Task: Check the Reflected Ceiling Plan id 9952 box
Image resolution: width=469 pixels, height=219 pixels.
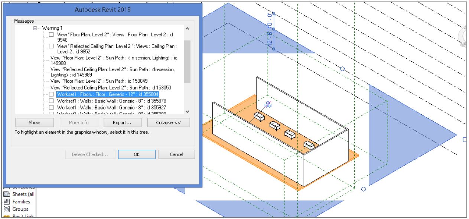Action: (51, 46)
